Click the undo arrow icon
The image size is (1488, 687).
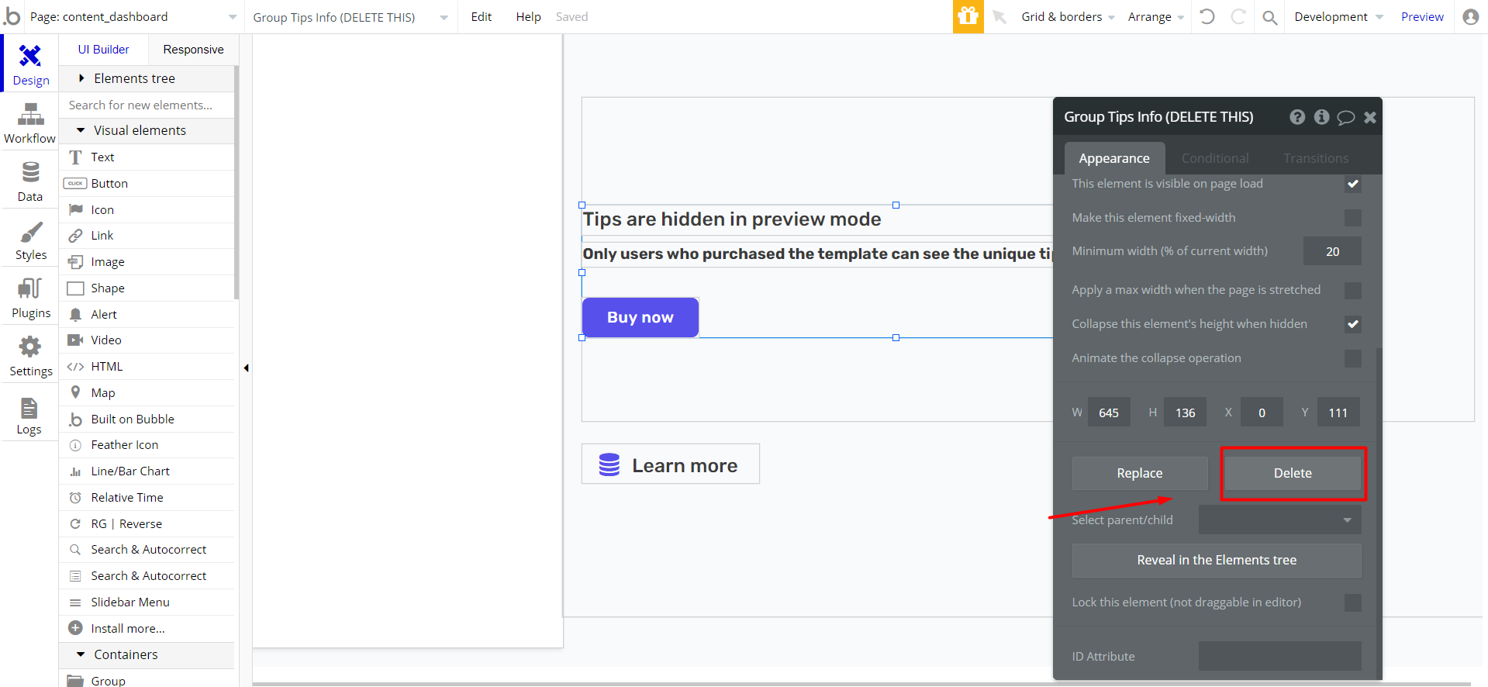pos(1207,16)
